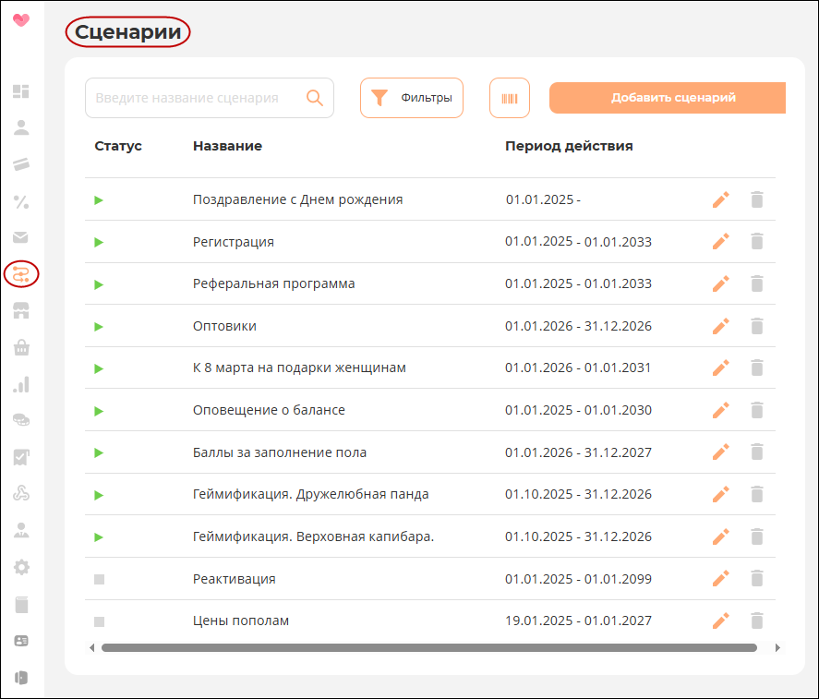Delete the Реактивация scenario
The width and height of the screenshot is (819, 699).
[x=757, y=578]
